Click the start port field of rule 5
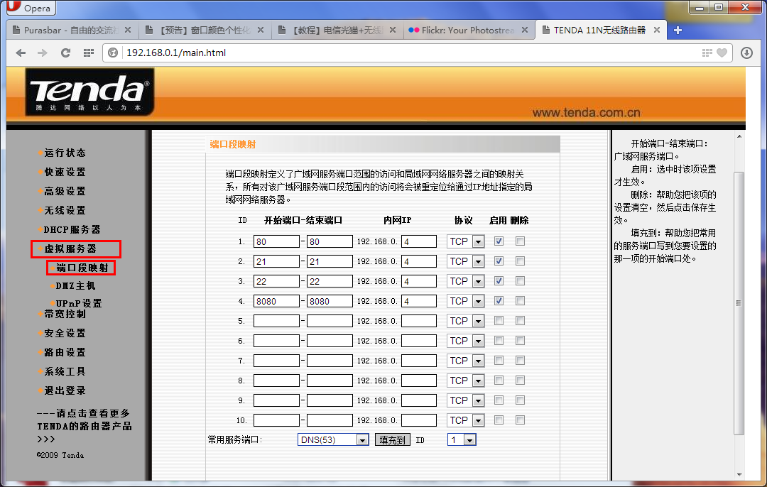This screenshot has width=767, height=487. coord(276,321)
